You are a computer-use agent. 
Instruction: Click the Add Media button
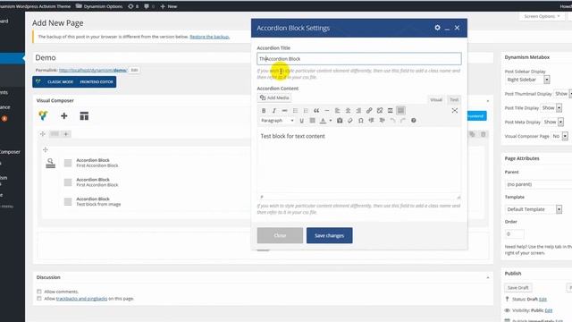[x=274, y=97]
